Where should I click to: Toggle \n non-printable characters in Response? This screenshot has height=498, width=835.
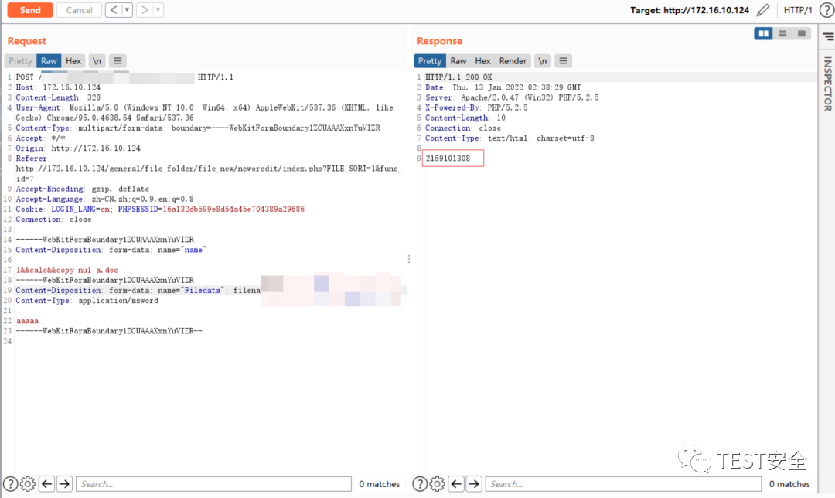[542, 61]
